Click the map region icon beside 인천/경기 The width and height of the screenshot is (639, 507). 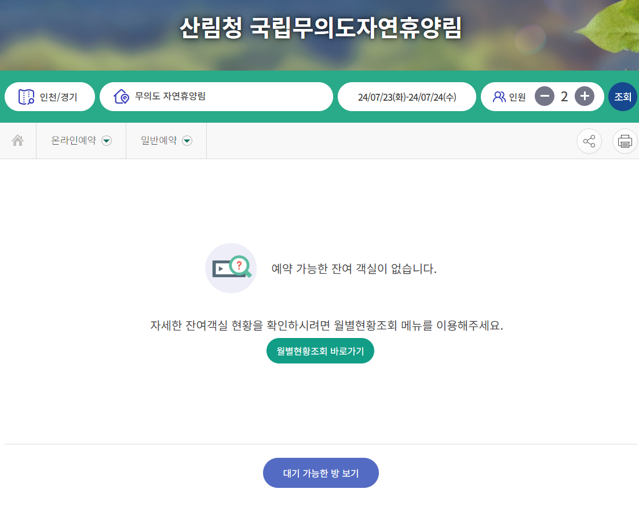[27, 97]
